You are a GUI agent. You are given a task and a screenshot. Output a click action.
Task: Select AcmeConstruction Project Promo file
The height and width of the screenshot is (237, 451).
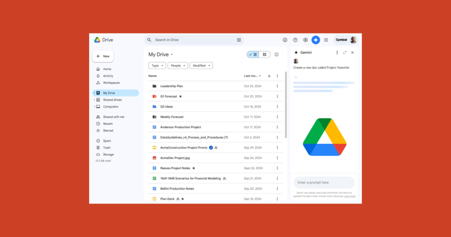215,147
